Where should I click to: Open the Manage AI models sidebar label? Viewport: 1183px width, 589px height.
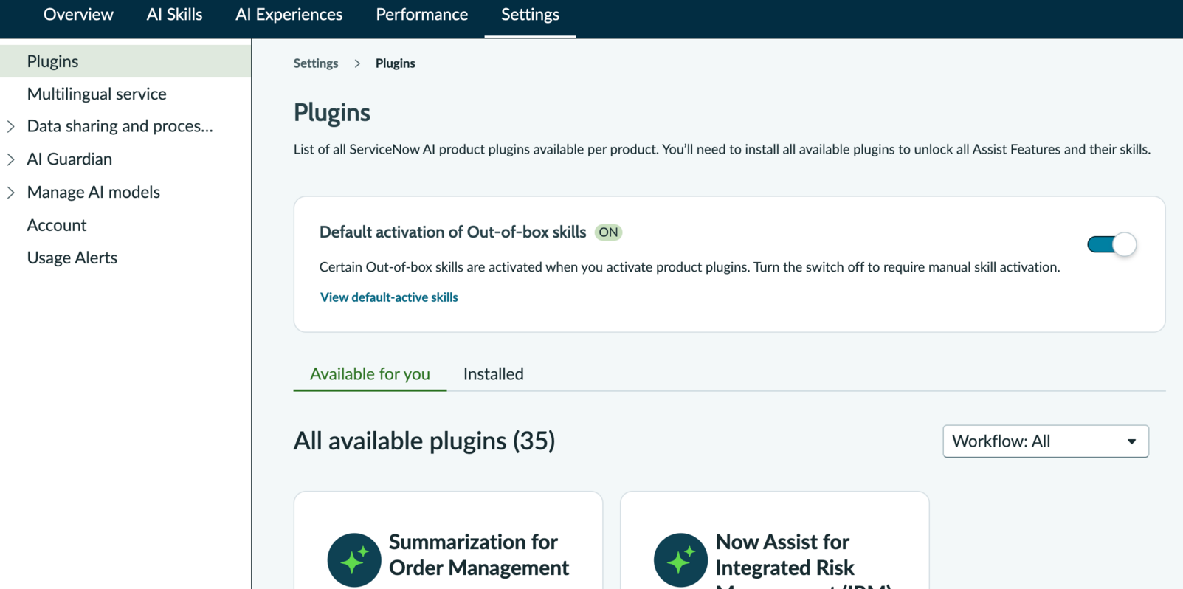click(x=94, y=192)
